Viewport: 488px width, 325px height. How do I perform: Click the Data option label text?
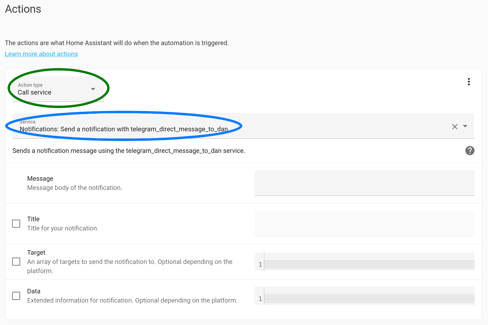point(34,291)
